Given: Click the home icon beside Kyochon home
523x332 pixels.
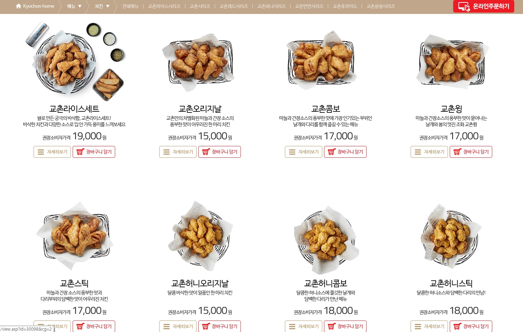Looking at the screenshot, I should coord(19,6).
